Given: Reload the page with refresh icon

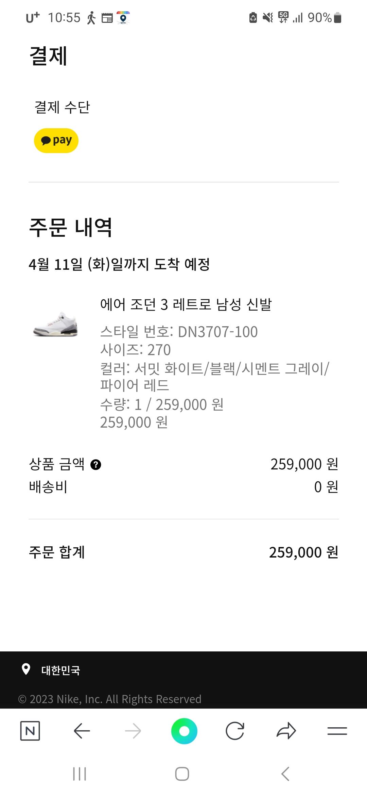Looking at the screenshot, I should pyautogui.click(x=235, y=731).
